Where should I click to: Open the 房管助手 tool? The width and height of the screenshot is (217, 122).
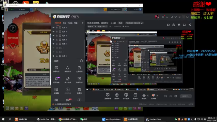tap(68, 69)
